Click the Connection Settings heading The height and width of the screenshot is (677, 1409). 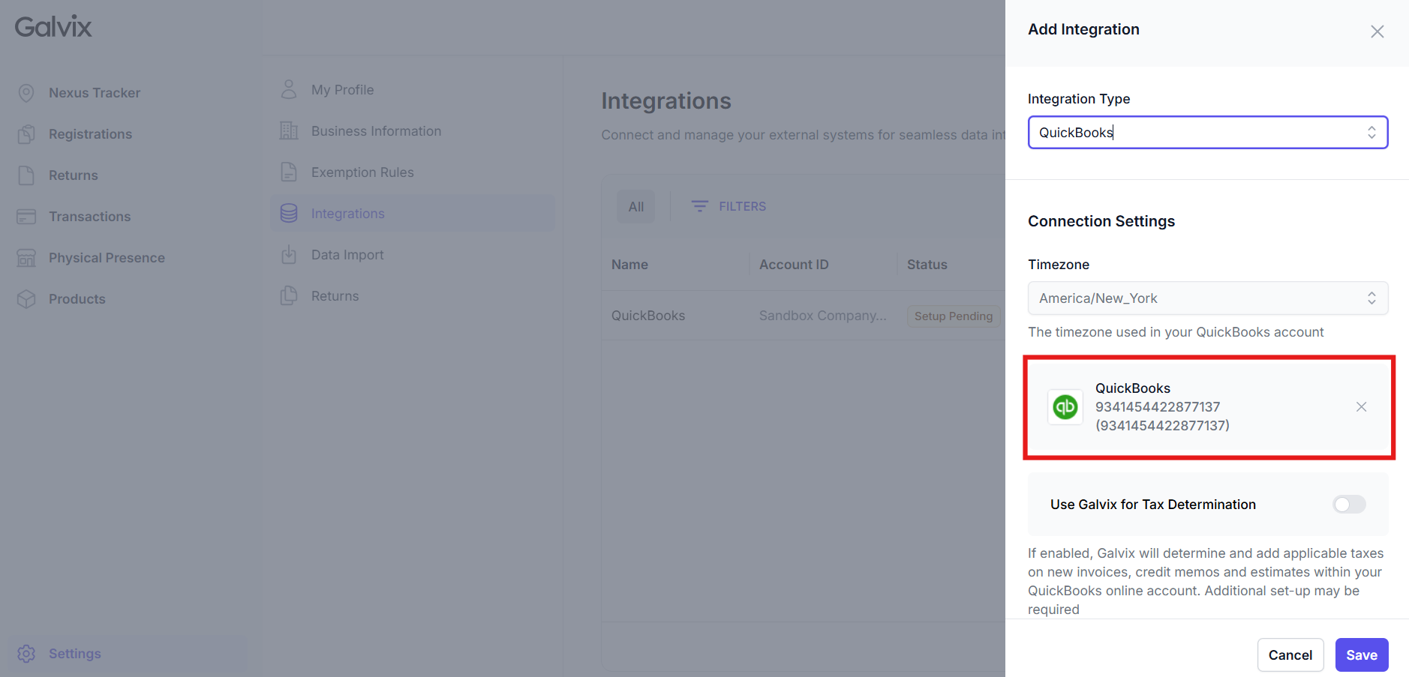coord(1101,221)
